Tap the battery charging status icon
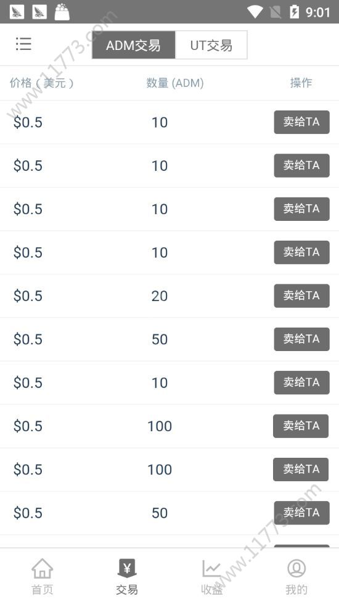Image resolution: width=339 pixels, height=604 pixels. pos(295,12)
